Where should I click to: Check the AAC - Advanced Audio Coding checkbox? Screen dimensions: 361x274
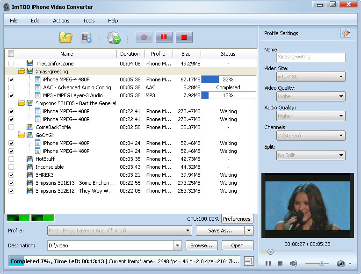(11, 87)
